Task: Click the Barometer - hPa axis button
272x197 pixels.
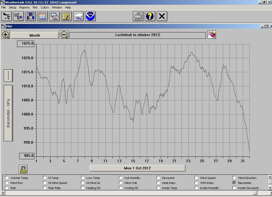Action: (x=8, y=113)
